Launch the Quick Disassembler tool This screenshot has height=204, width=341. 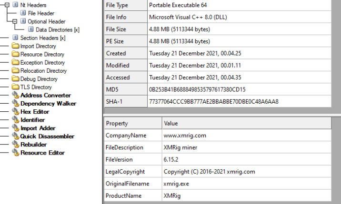click(47, 136)
